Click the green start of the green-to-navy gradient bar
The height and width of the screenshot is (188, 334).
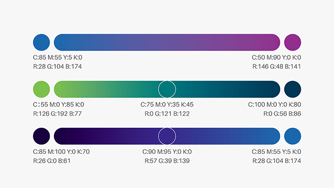point(64,89)
